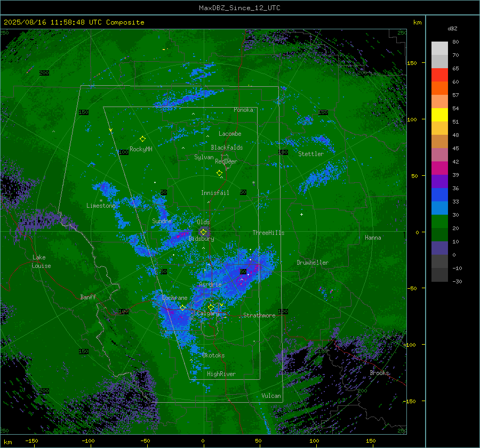Click the Strathmore label
The height and width of the screenshot is (448, 480).
259,315
